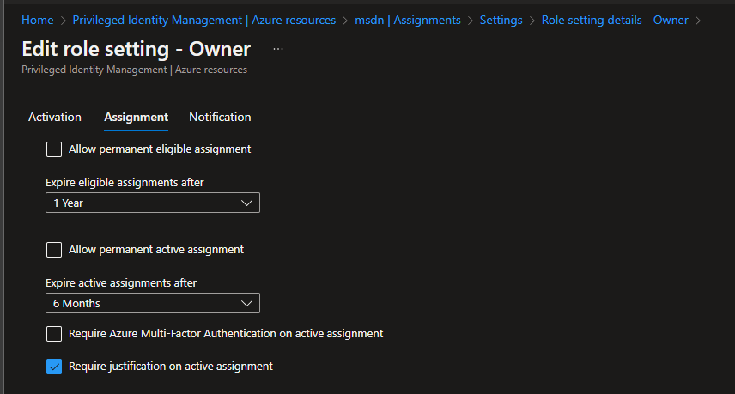Click the Require justification on active assignment label
The width and height of the screenshot is (735, 394).
coord(171,367)
